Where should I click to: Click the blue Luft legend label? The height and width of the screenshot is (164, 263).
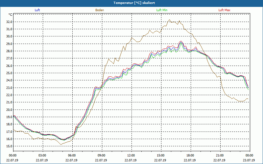tap(37, 10)
